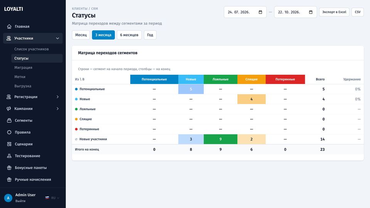The width and height of the screenshot is (370, 208).
Task: Open calendar picker for end date
Action: point(311,12)
